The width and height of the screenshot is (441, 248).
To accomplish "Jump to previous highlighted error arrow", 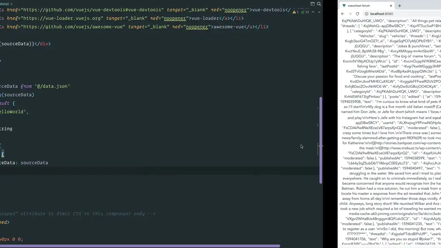I will click(313, 12).
